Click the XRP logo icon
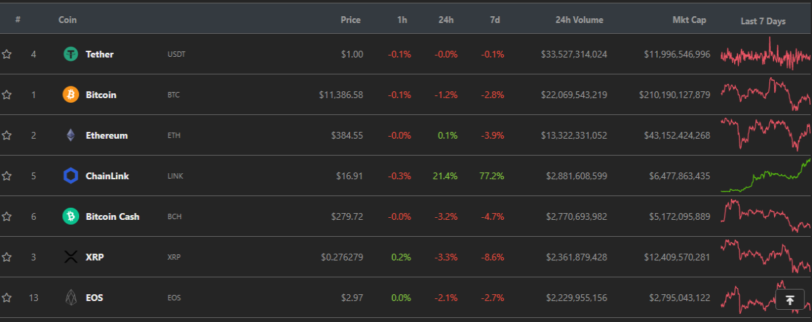 (71, 257)
